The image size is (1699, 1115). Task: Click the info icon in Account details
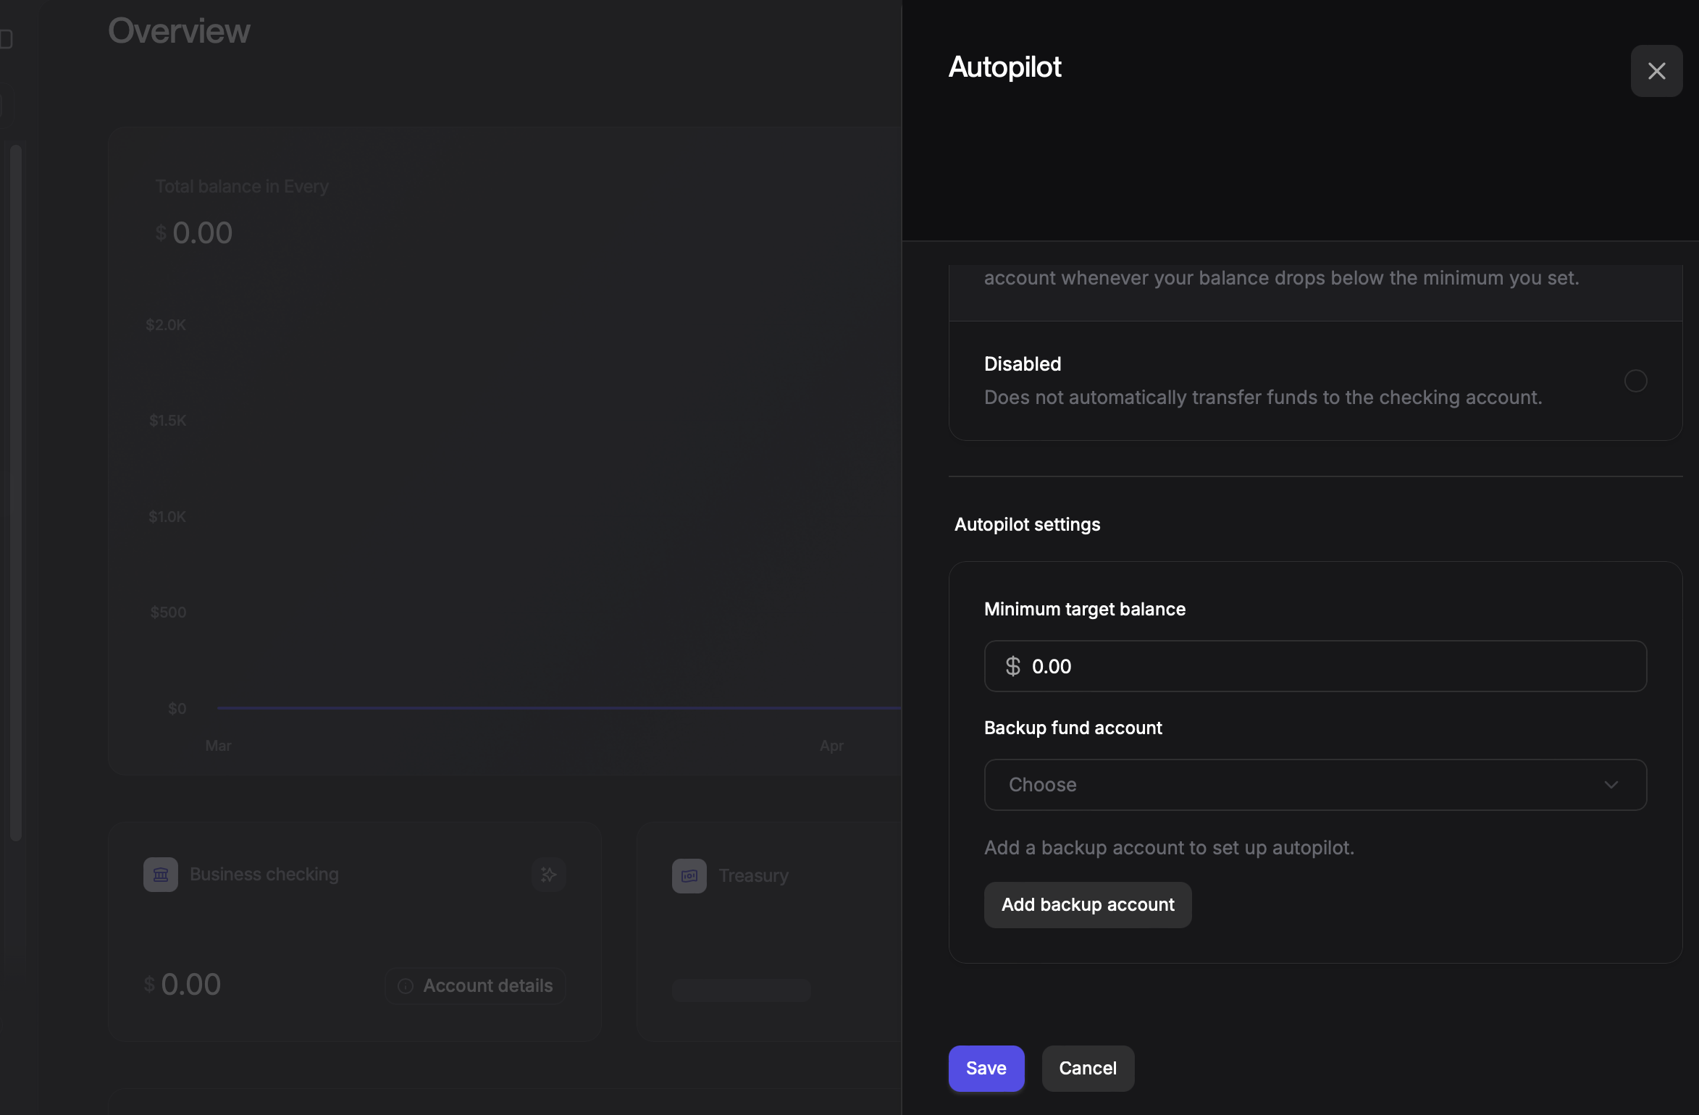coord(406,986)
